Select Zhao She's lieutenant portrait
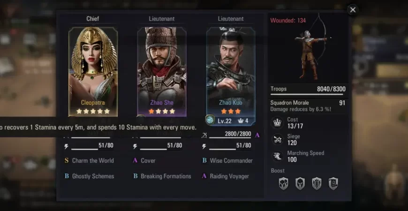408x211 pixels. pyautogui.click(x=162, y=72)
